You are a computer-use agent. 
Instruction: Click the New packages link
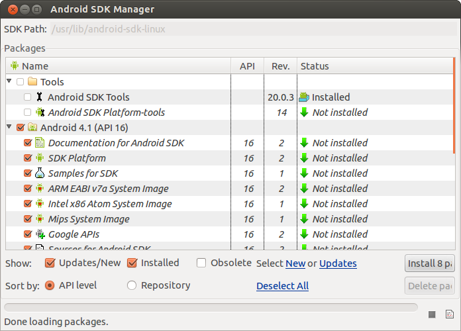[x=295, y=263]
